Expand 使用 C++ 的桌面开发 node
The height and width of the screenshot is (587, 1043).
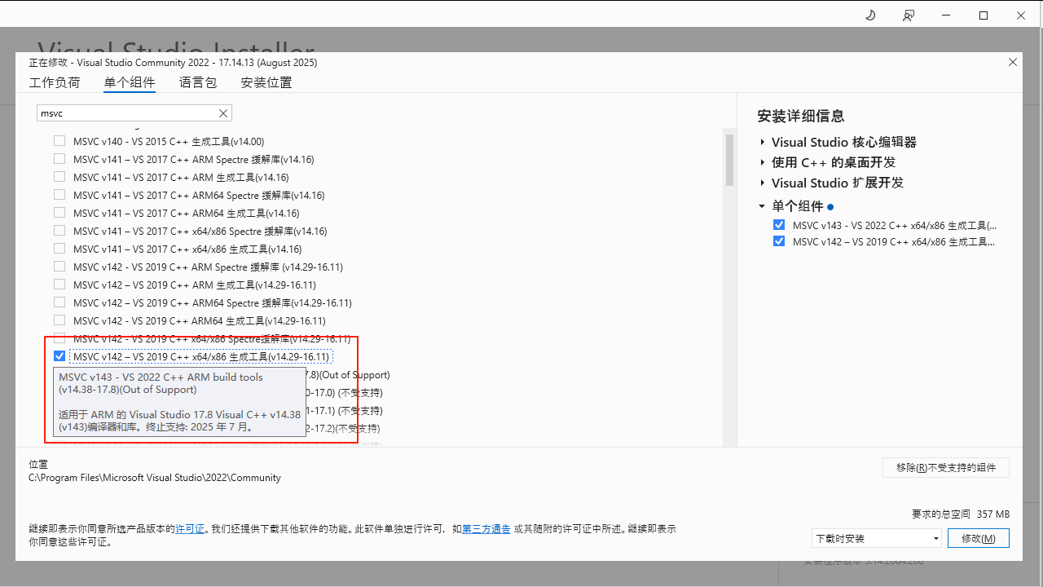(762, 162)
